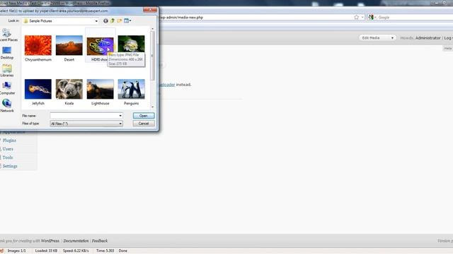Click the file list vertical scrollbar
This screenshot has height=254, width=453.
pos(153,56)
